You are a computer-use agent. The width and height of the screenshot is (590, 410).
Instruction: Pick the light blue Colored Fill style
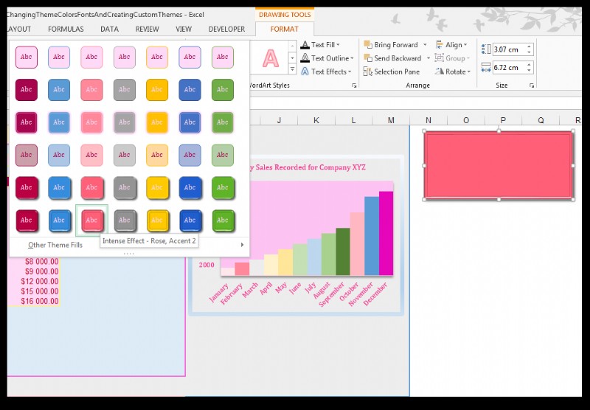coord(59,89)
